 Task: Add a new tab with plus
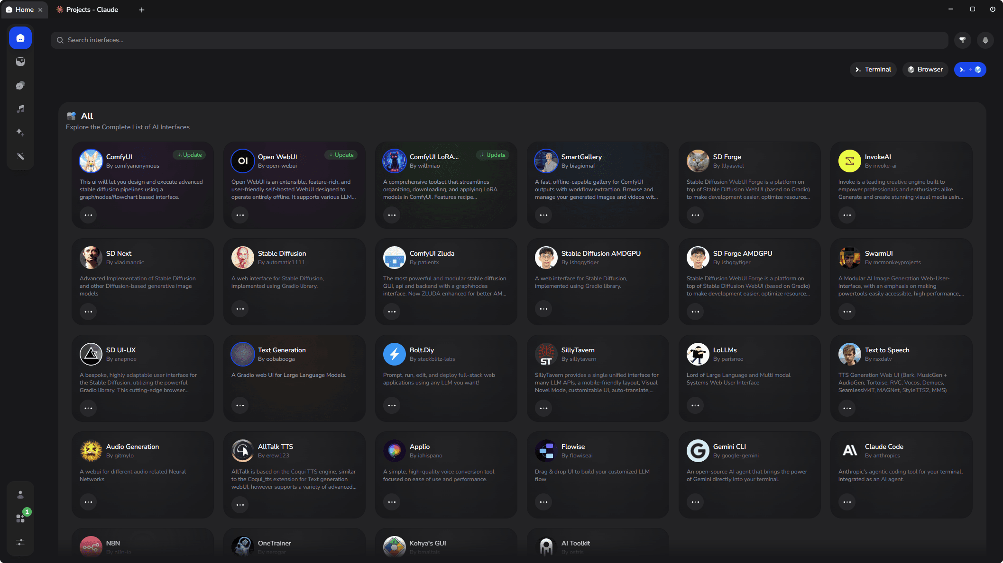pyautogui.click(x=141, y=10)
